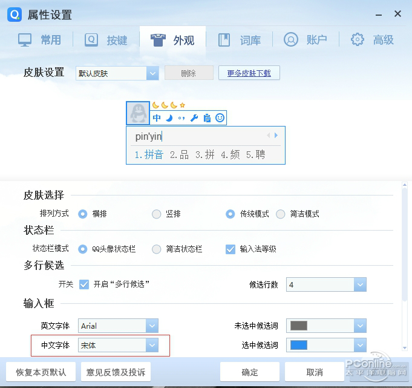412x388 pixels.
Task: Click the 中 Chinese mode icon in status bar preview
Action: (157, 118)
